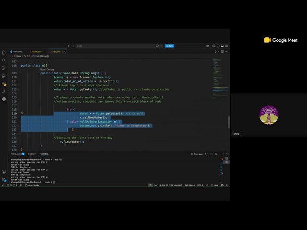
Task: Open the Customize Layout icon
Action: point(214,46)
